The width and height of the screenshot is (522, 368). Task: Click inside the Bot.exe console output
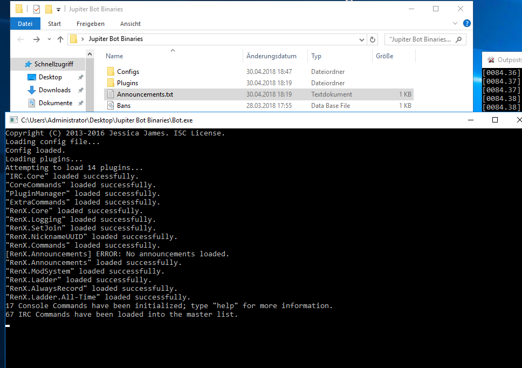coord(263,248)
